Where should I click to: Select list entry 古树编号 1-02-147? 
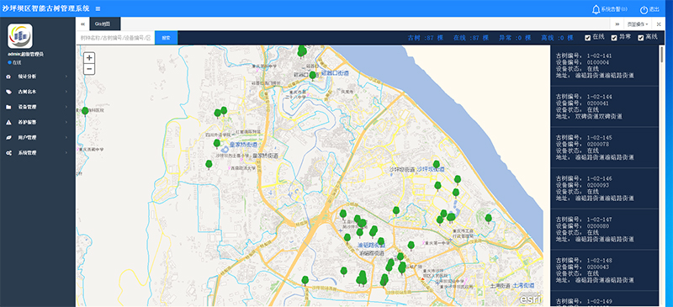point(604,230)
